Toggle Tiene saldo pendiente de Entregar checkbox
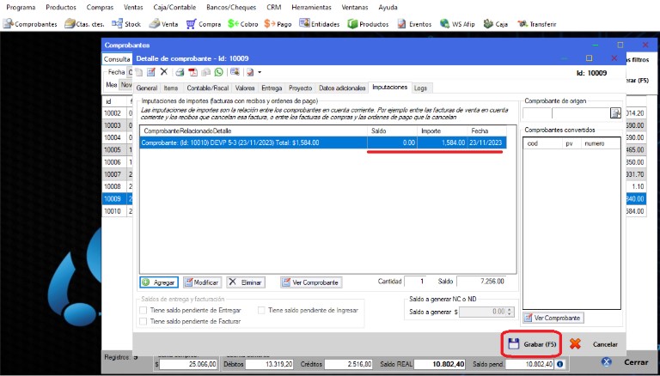Screen dimensions: 660x376 coord(144,311)
